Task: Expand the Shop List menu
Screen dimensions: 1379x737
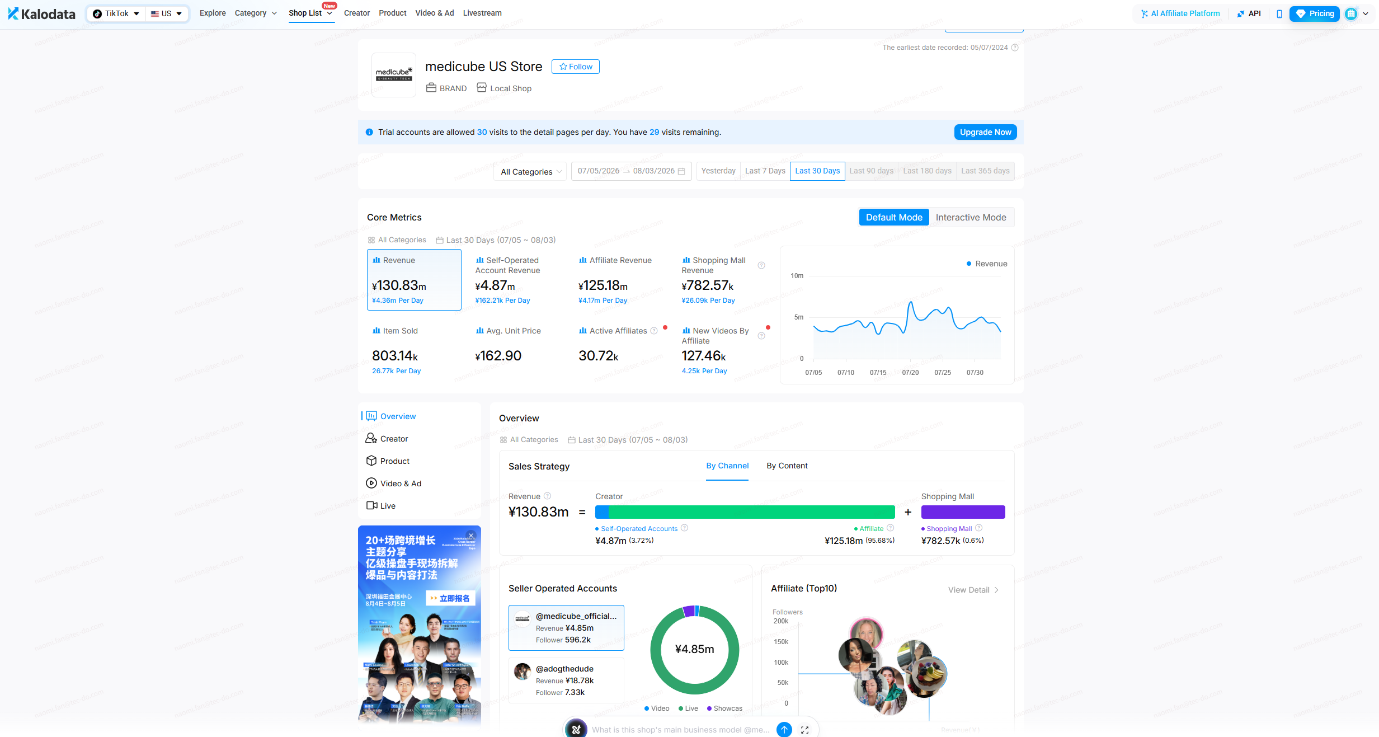Action: [310, 13]
